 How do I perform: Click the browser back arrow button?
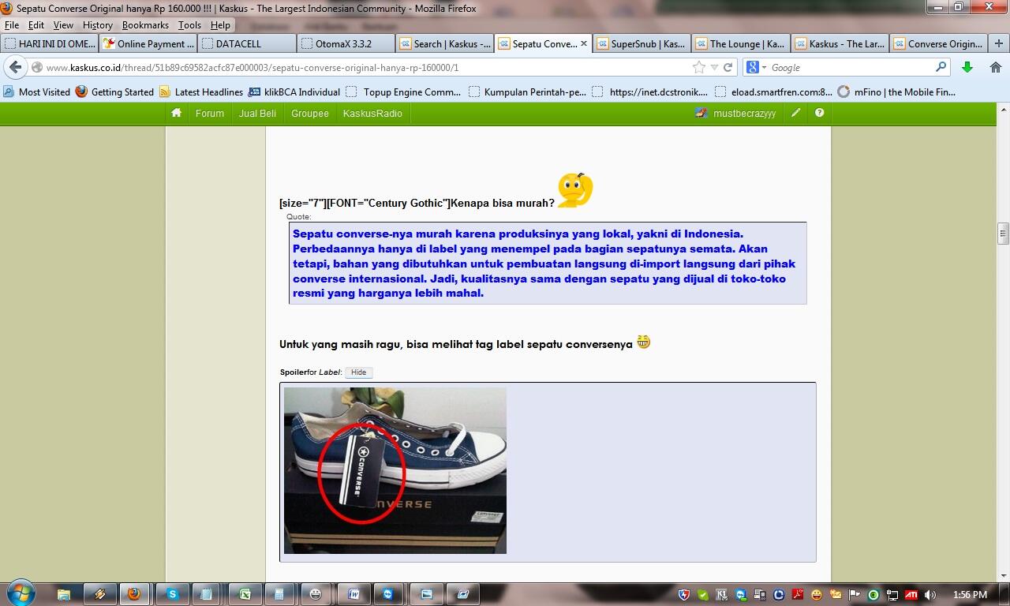click(x=16, y=67)
